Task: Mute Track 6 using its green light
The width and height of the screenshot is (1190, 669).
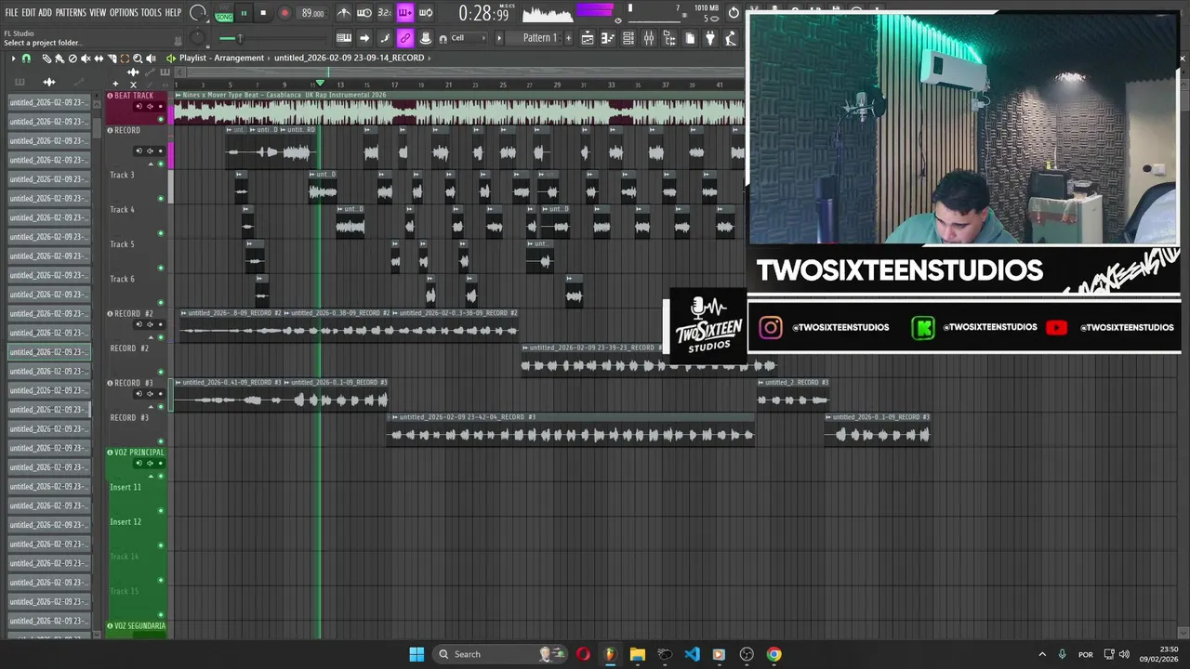Action: (161, 303)
